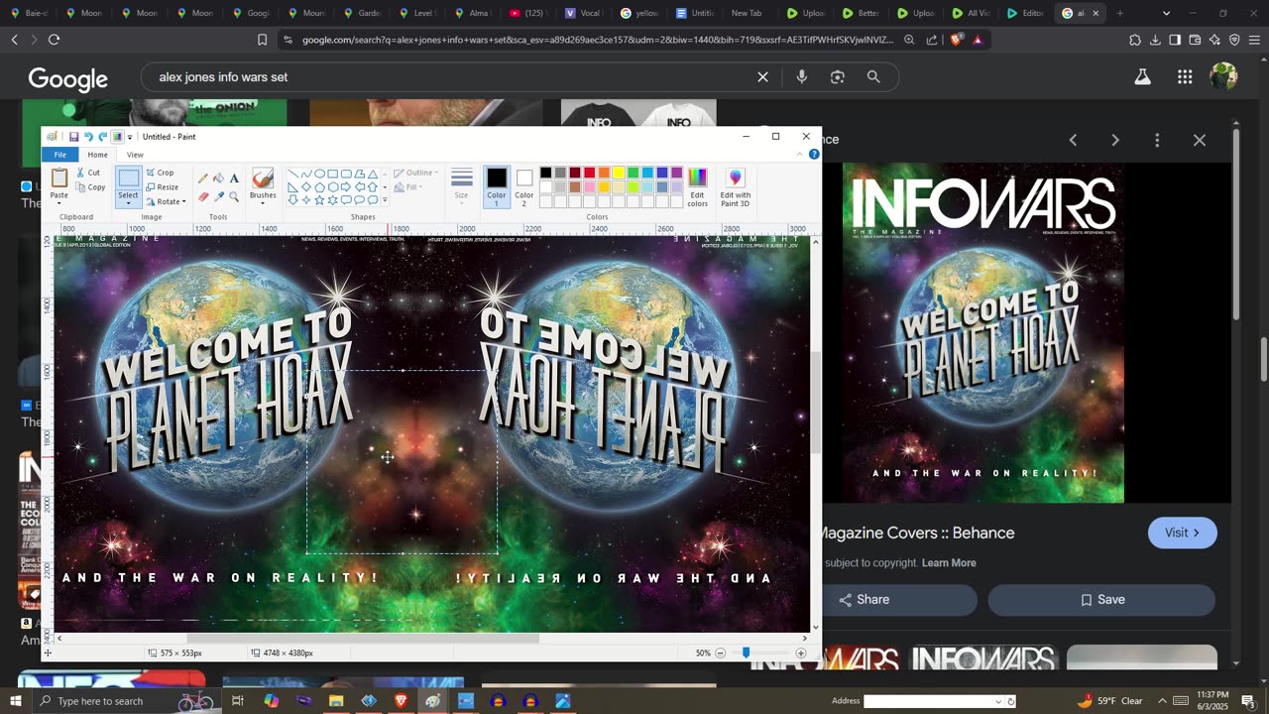Show next image in Google preview panel
This screenshot has width=1269, height=714.
tap(1115, 140)
